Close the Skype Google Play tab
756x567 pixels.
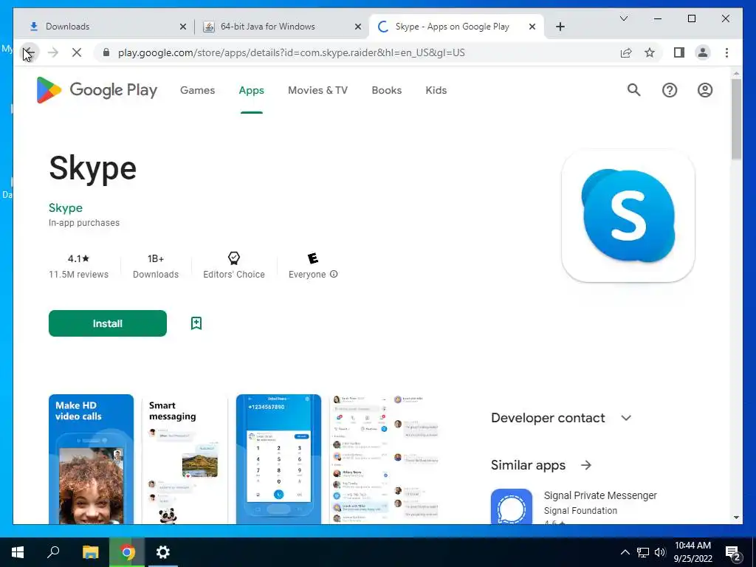(532, 27)
